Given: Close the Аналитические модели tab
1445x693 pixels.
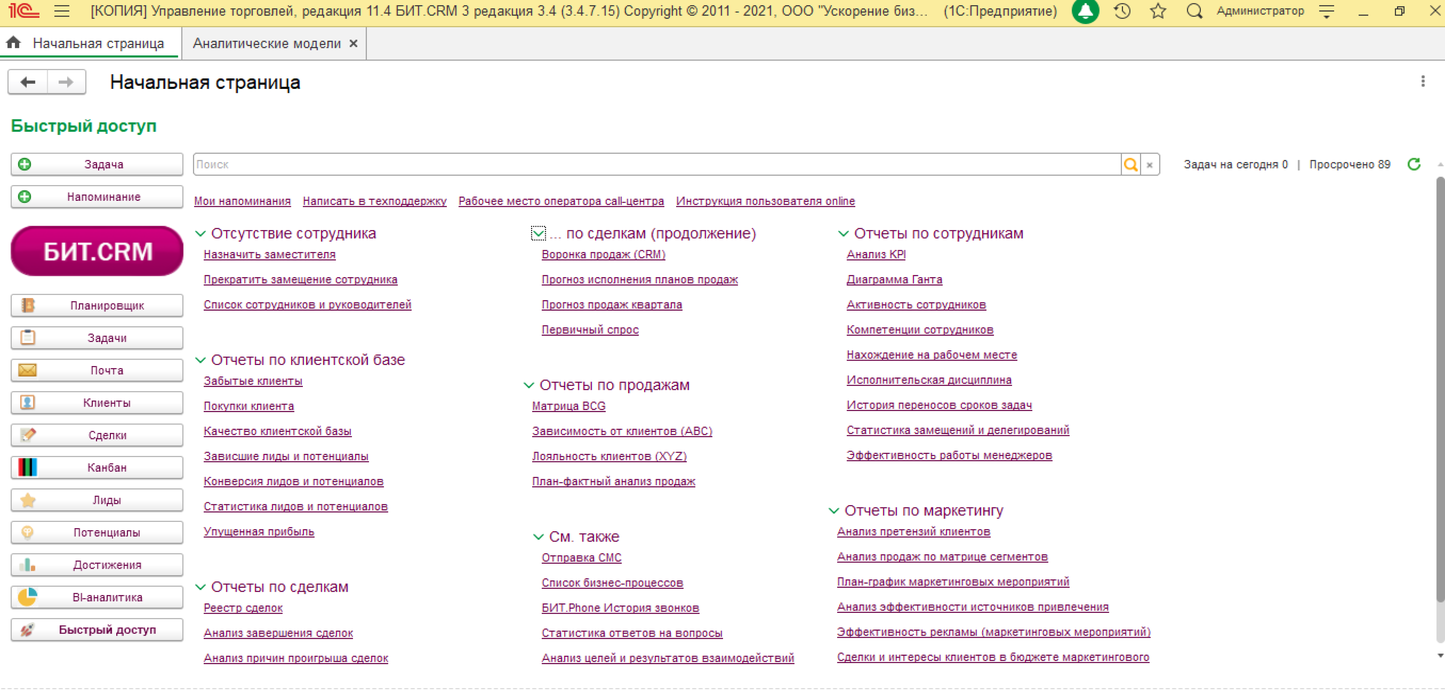Looking at the screenshot, I should [x=353, y=44].
